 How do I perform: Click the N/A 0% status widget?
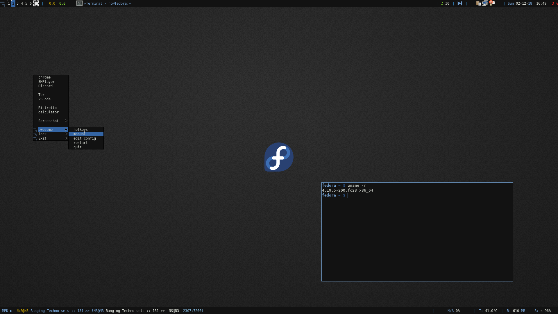454,311
